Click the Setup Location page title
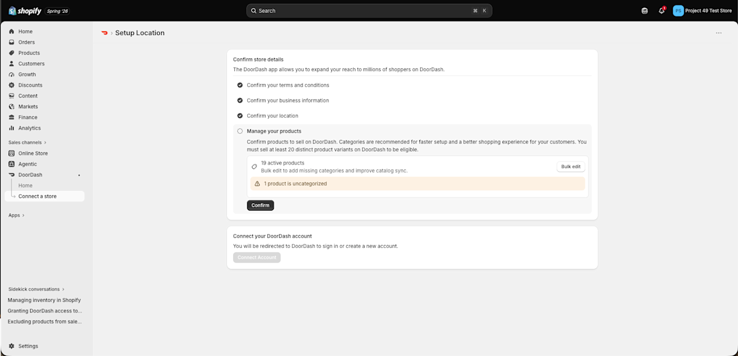 pyautogui.click(x=140, y=33)
